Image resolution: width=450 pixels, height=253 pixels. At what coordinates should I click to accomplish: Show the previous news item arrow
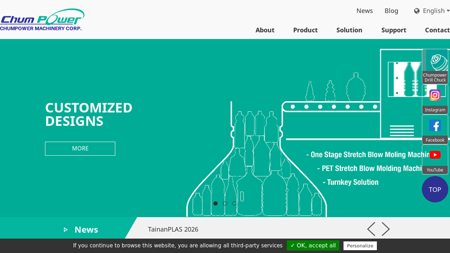(x=371, y=229)
